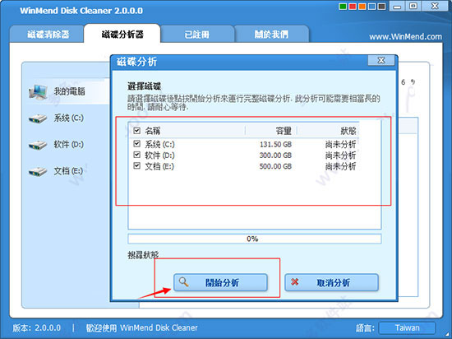The height and width of the screenshot is (339, 452).
Task: Uncheck the 软件 (D:) disk checkbox
Action: 137,155
